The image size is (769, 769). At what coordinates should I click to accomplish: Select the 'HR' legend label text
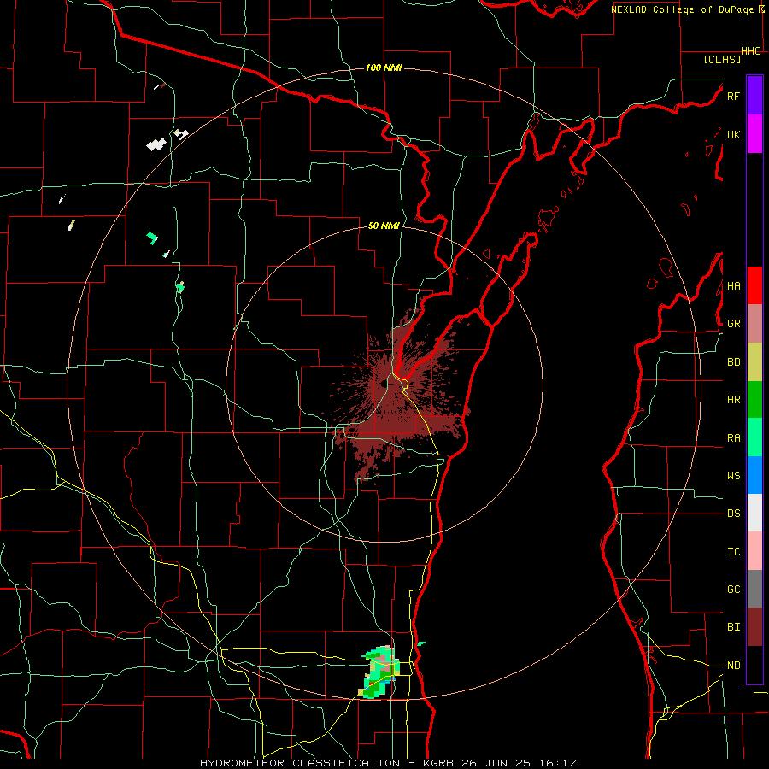[733, 400]
